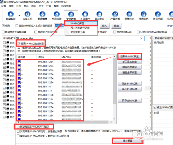Open the 升级 menu
The width and height of the screenshot is (173, 145).
click(48, 6)
